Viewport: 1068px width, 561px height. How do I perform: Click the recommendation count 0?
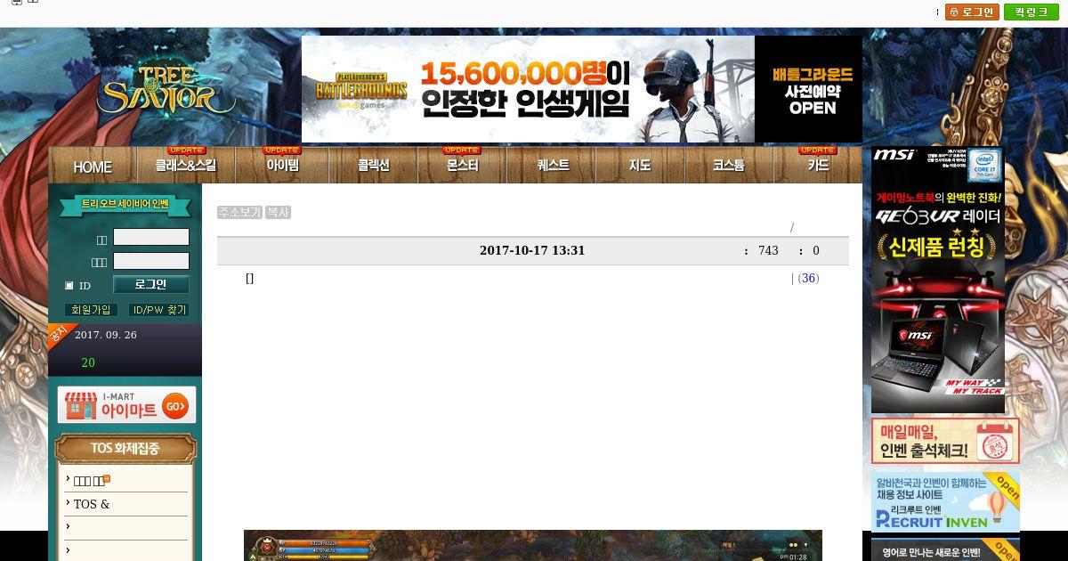pos(816,251)
